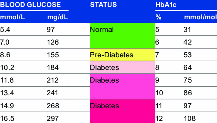Click the 14.9 mmol/L value

pyautogui.click(x=7, y=106)
